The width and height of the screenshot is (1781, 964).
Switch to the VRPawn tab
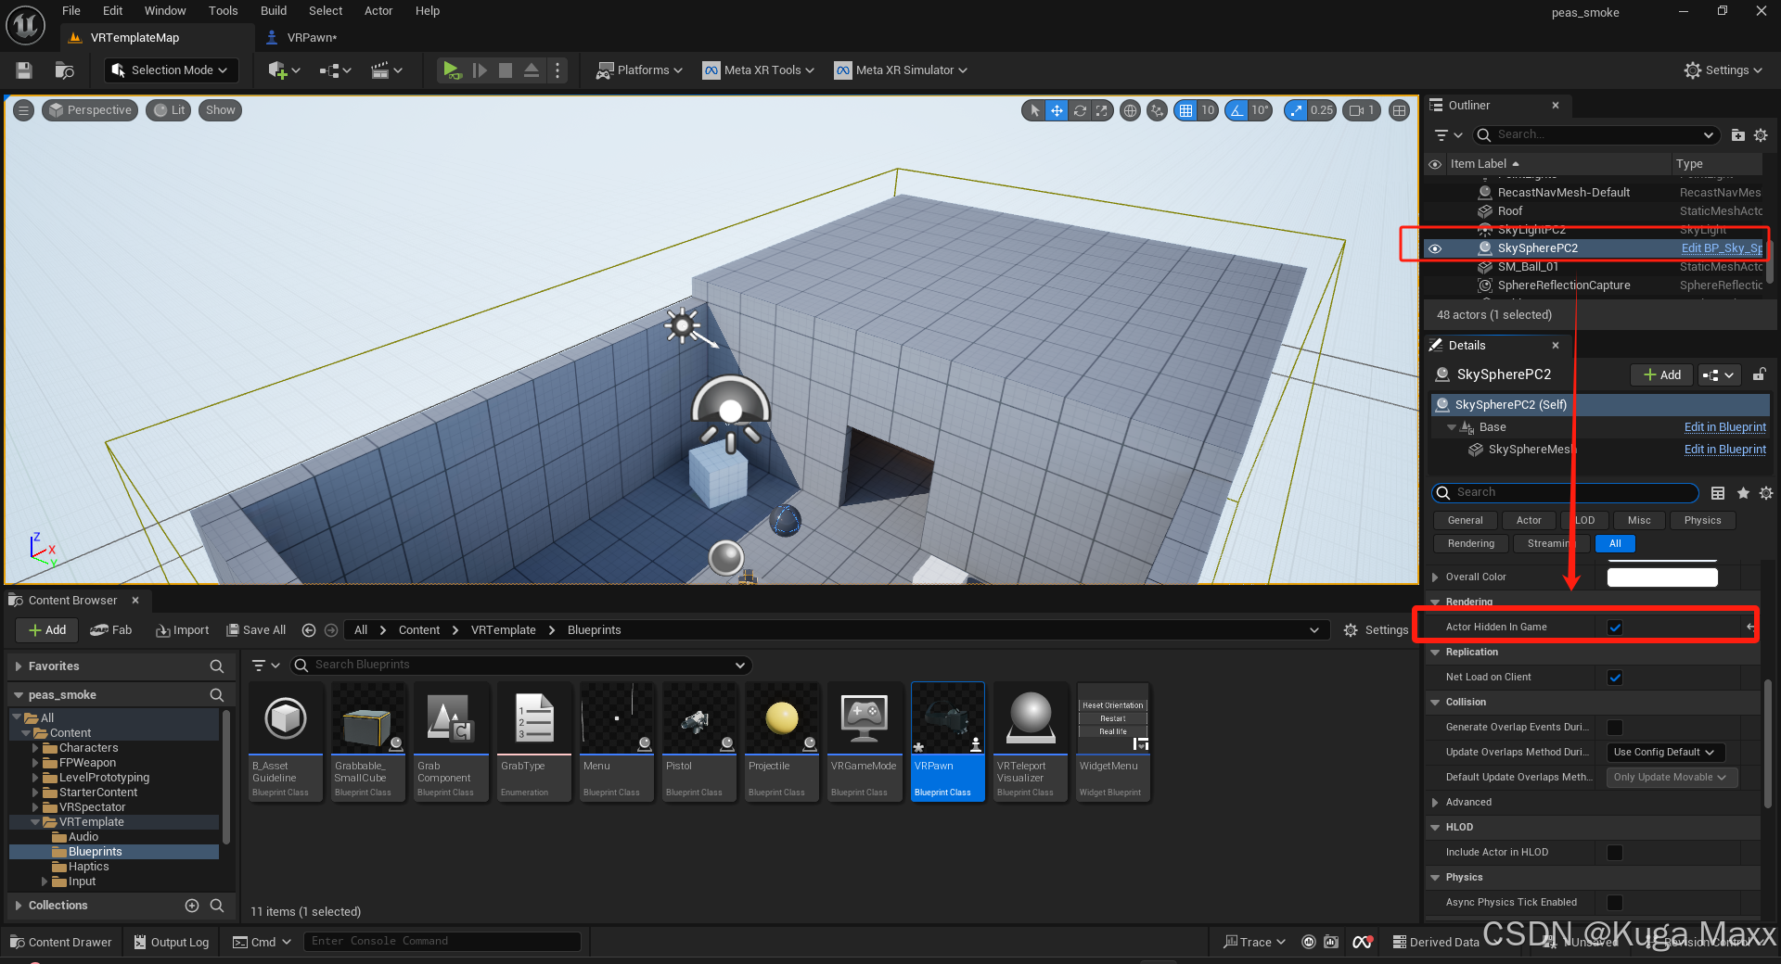coord(312,38)
